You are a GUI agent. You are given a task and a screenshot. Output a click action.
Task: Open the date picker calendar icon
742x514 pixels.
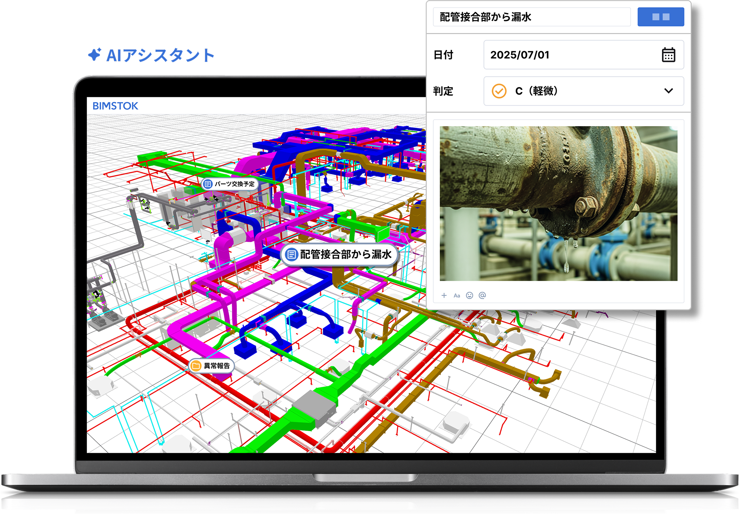(668, 55)
